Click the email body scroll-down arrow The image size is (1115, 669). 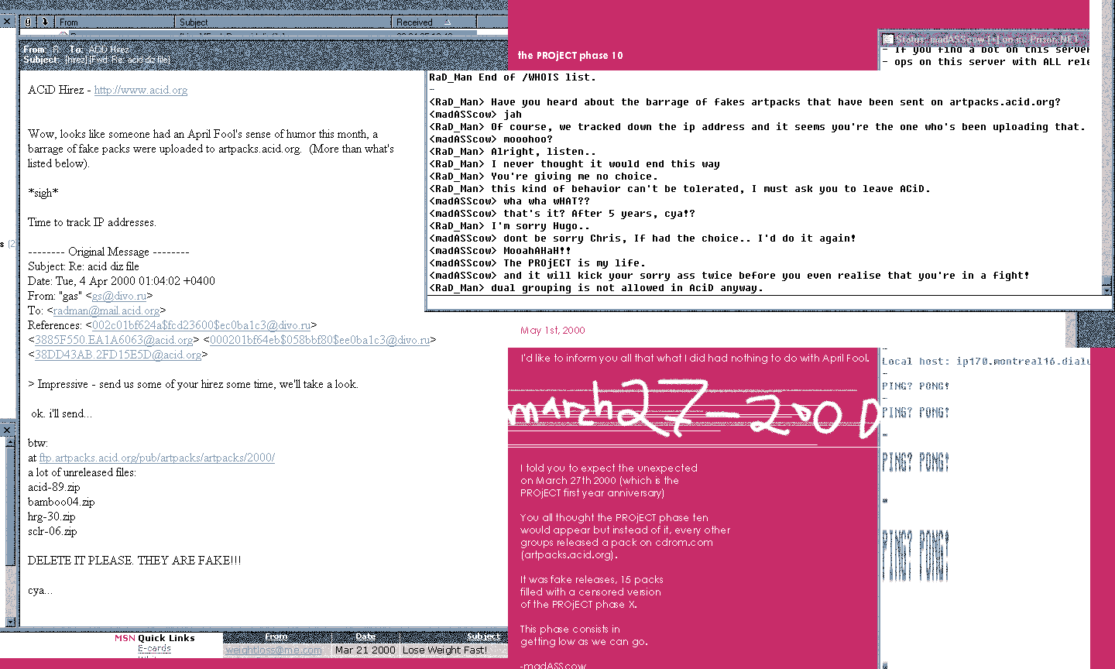tap(10, 621)
